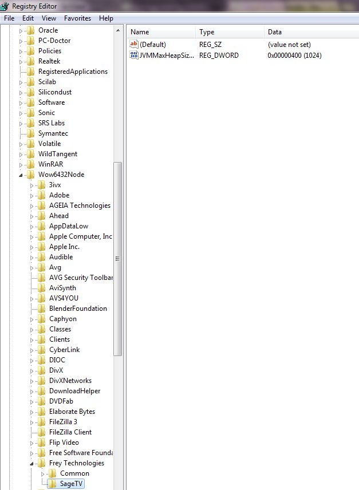Open the Edit menu
The width and height of the screenshot is (359, 490).
pos(28,18)
